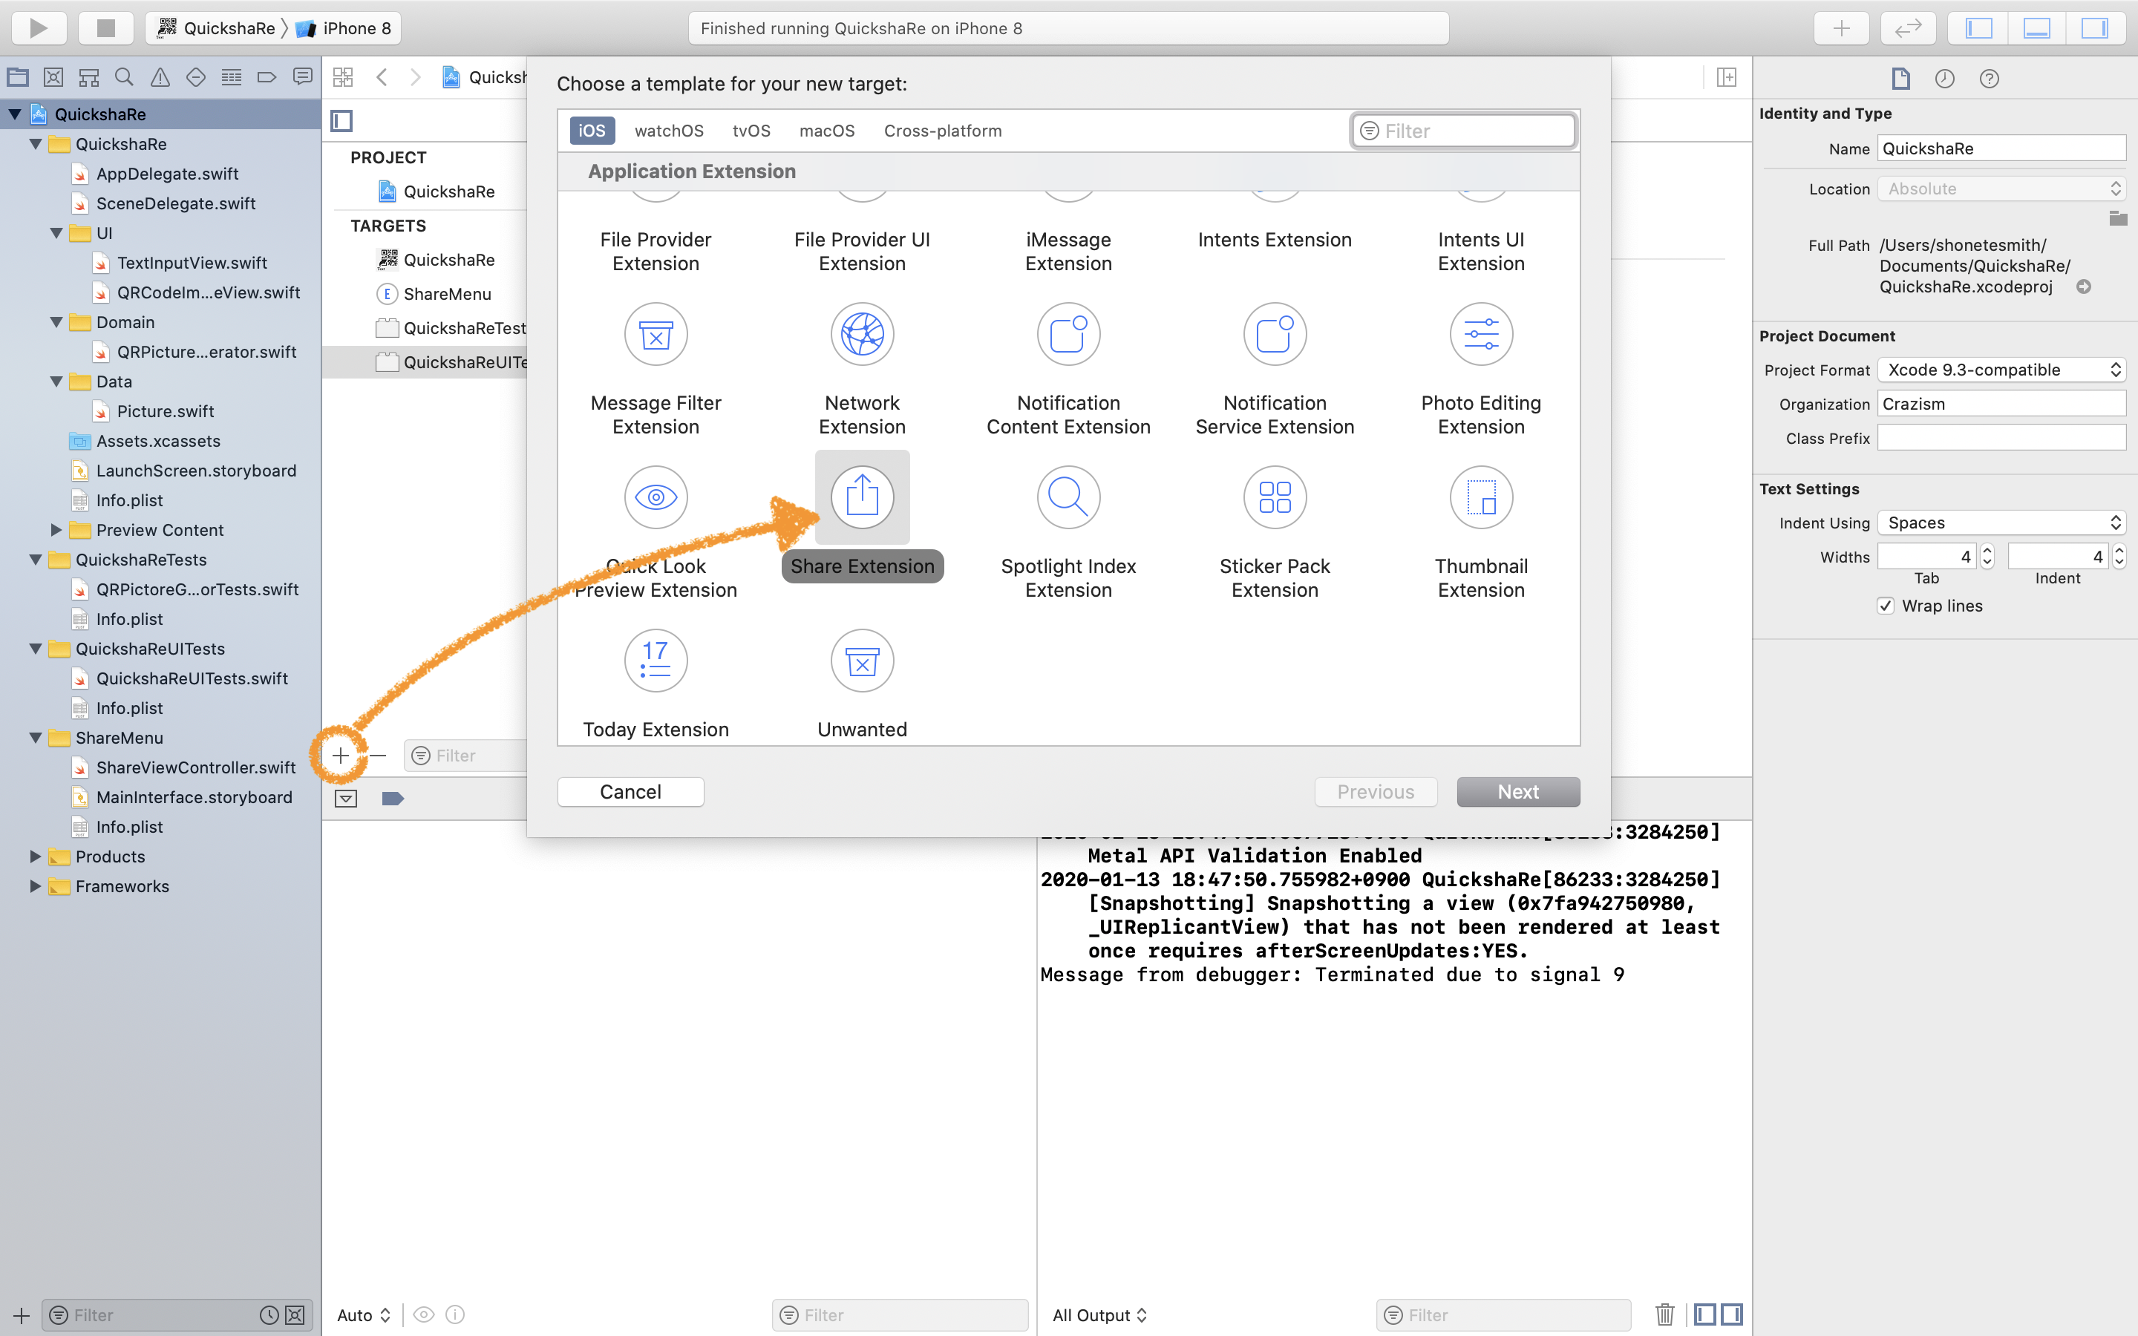The width and height of the screenshot is (2138, 1336).
Task: Click the Organization text field
Action: [x=2001, y=404]
